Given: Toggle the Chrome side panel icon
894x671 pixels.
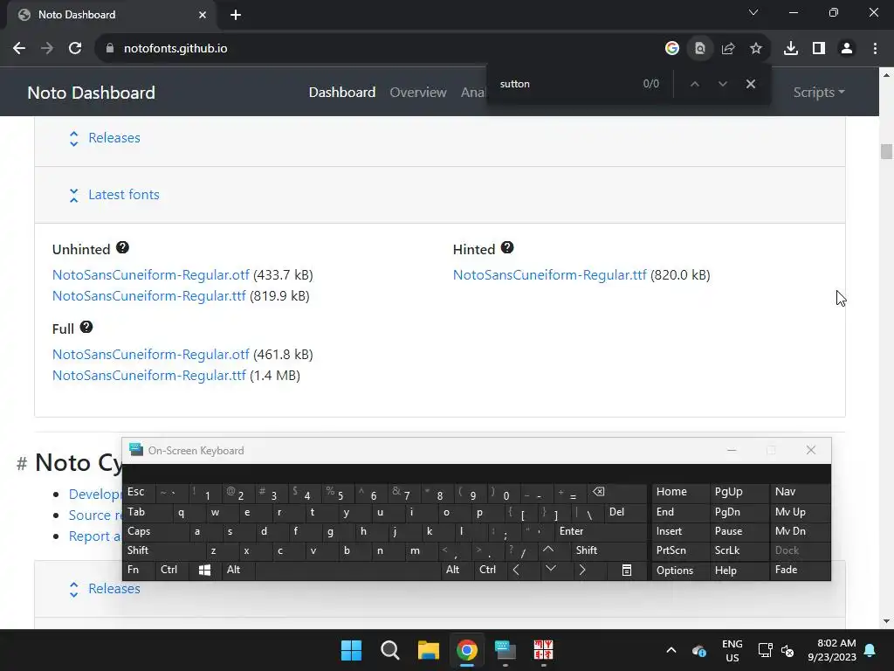Looking at the screenshot, I should [x=819, y=49].
